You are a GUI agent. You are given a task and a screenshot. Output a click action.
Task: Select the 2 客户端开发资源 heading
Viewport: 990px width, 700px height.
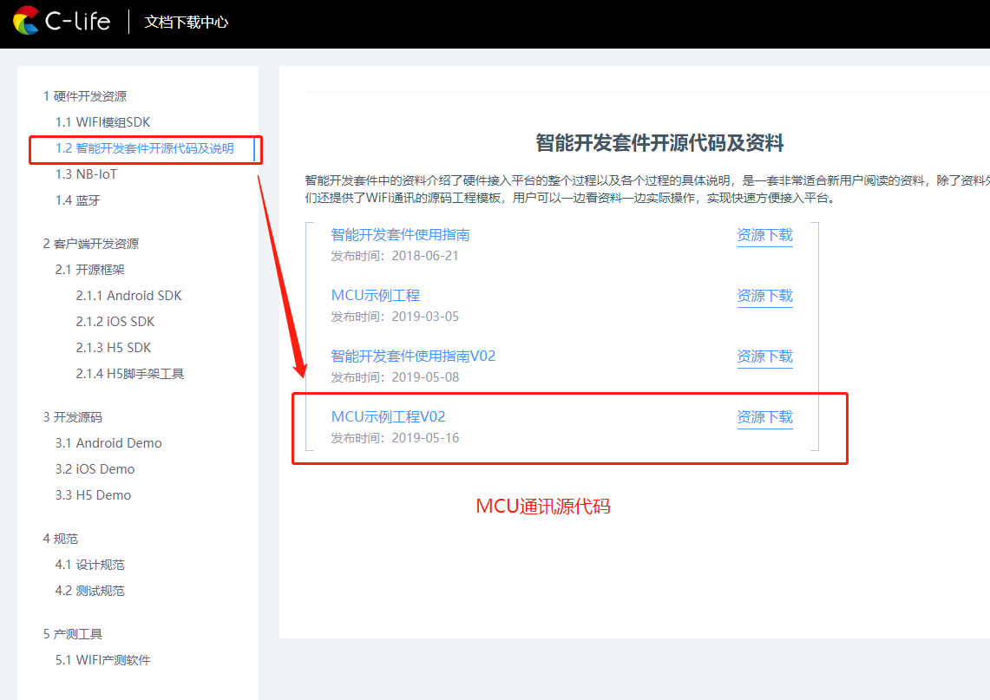point(91,244)
